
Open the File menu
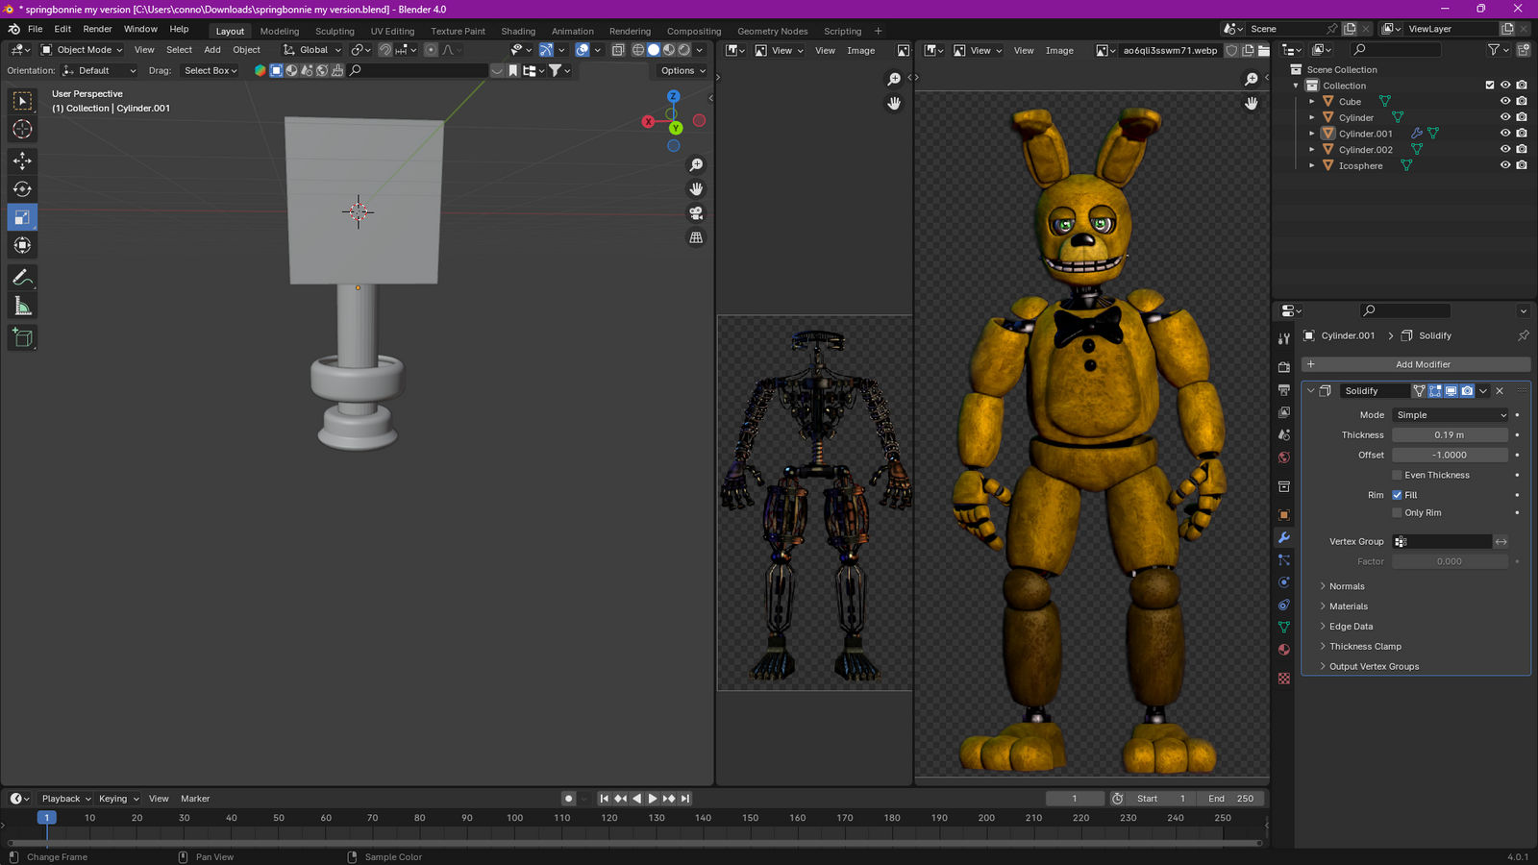click(36, 29)
